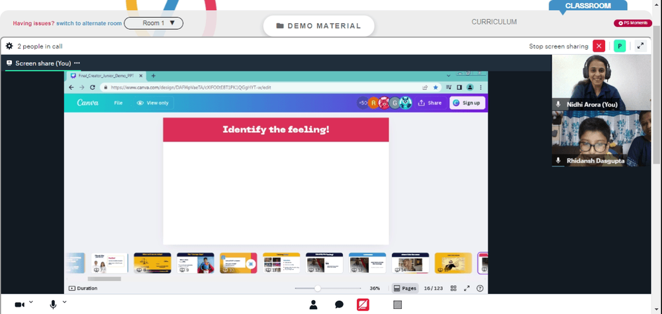Image resolution: width=662 pixels, height=314 pixels.
Task: Open camera options chevron
Action: click(x=31, y=302)
